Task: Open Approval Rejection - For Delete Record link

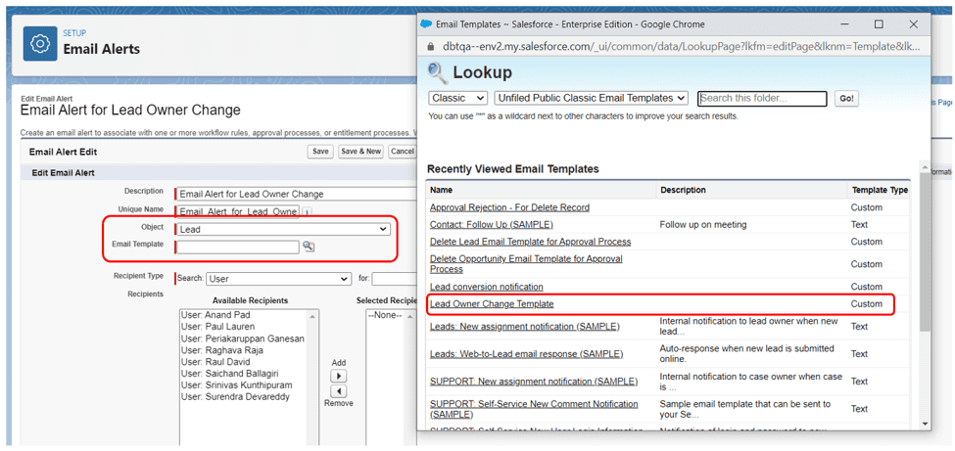Action: pyautogui.click(x=509, y=207)
